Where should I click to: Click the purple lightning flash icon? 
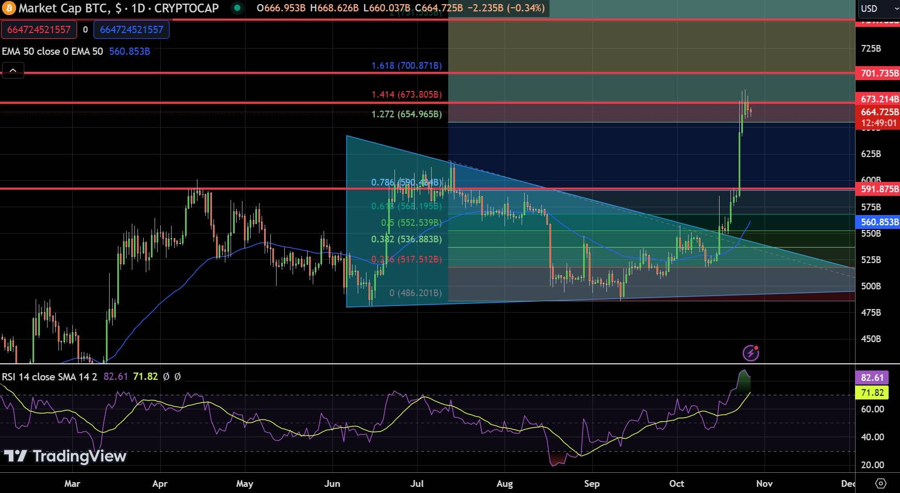pos(751,353)
